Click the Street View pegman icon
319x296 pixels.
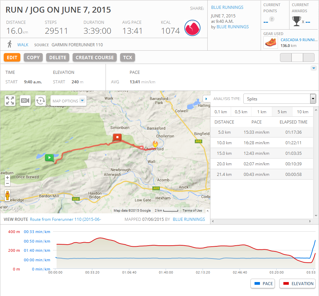click(7, 196)
